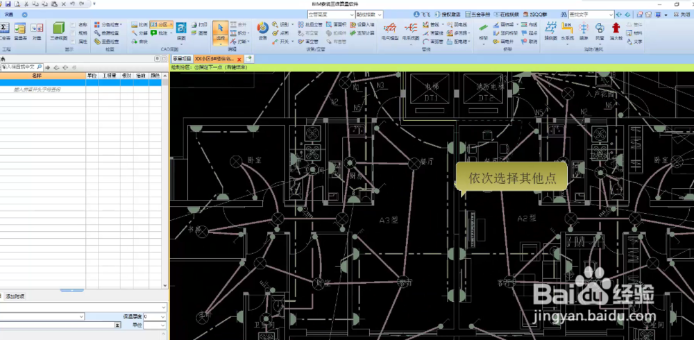Open the 审查表 checklist icon
Image resolution: width=694 pixels, height=340 pixels.
pyautogui.click(x=19, y=31)
